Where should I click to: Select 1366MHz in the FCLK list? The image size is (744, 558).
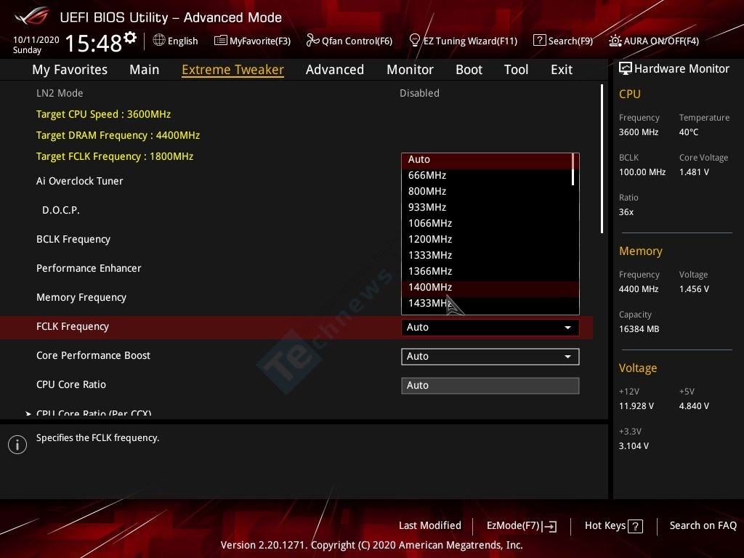pyautogui.click(x=488, y=272)
